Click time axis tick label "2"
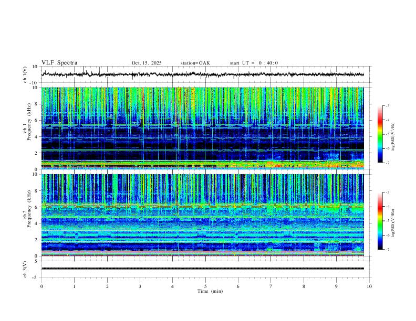The height and width of the screenshot is (321, 416). tap(107, 286)
